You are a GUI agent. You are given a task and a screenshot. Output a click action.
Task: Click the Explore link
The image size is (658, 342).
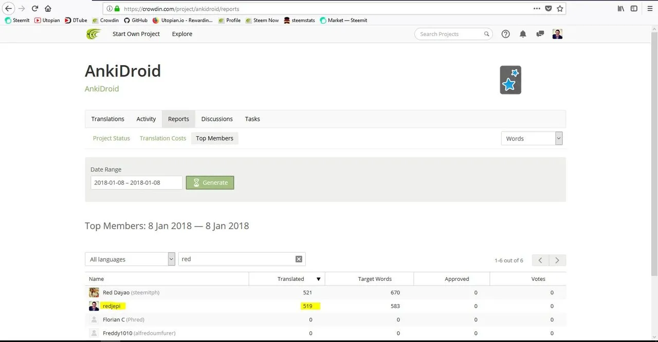click(182, 34)
